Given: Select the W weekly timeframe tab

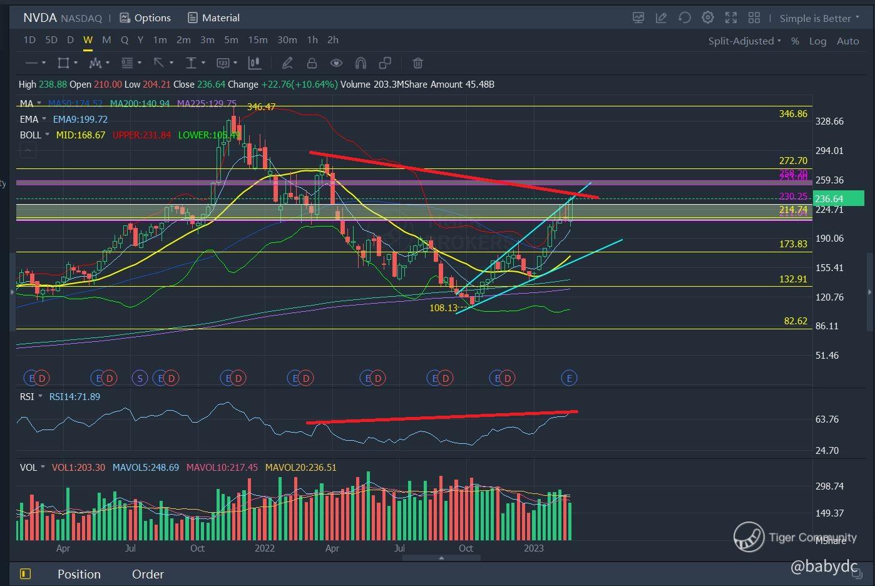Looking at the screenshot, I should click(x=88, y=39).
